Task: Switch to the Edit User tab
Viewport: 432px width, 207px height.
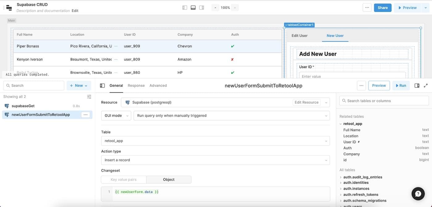Action: (299, 36)
